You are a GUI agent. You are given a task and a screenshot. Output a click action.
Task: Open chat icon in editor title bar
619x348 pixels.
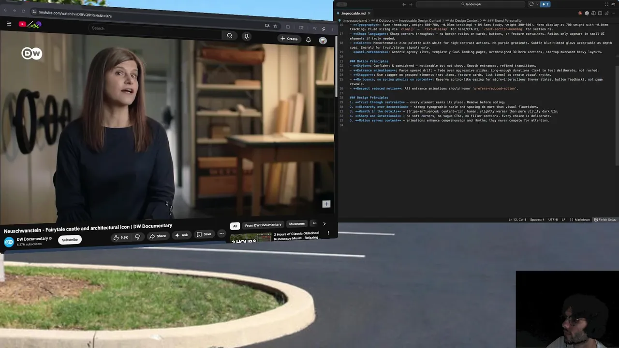point(531,4)
